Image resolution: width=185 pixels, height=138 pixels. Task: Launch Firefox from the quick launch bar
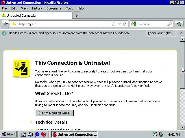(44, 134)
